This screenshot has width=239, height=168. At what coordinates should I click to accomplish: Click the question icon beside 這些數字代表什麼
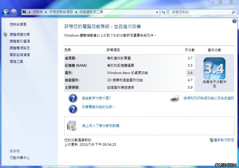coord(73,98)
